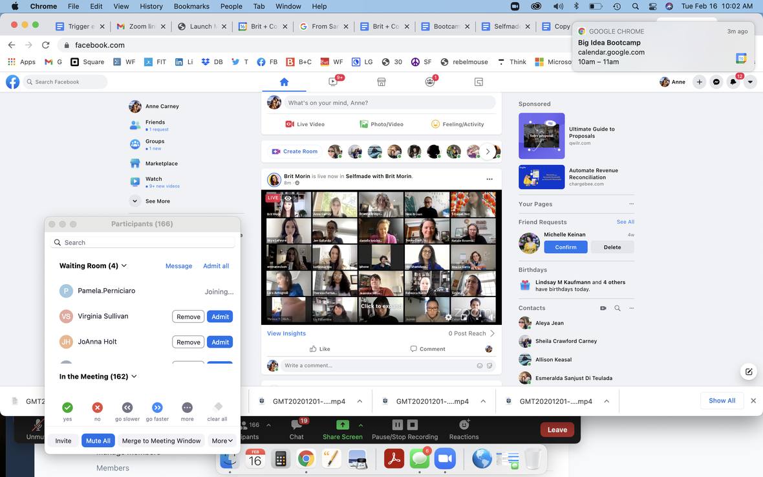Open Chat in Zoom toolbar
This screenshot has width=763, height=477.
[x=296, y=430]
